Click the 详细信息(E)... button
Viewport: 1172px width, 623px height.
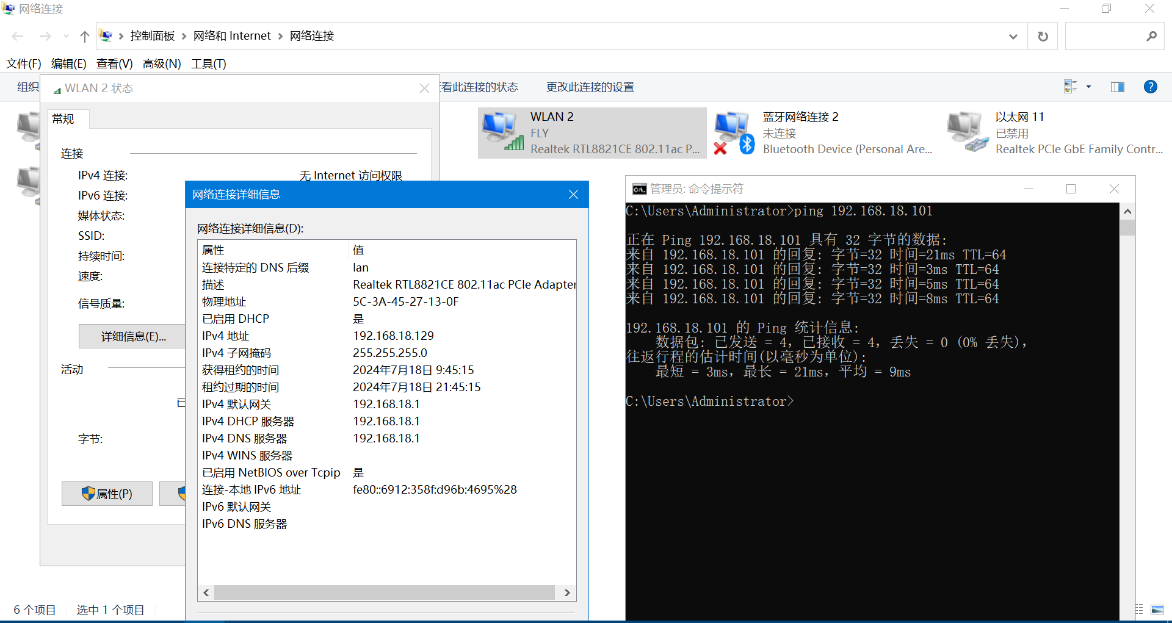coord(133,336)
